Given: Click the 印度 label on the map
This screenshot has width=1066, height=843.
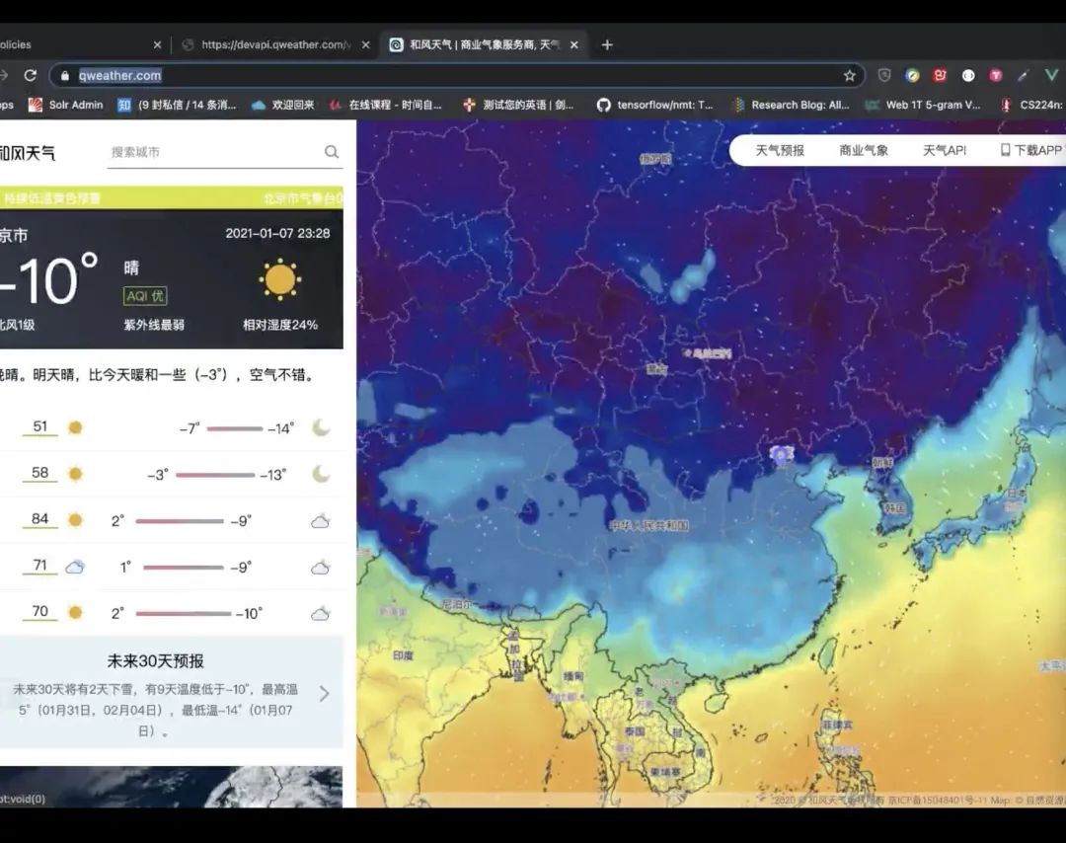Looking at the screenshot, I should (x=403, y=655).
